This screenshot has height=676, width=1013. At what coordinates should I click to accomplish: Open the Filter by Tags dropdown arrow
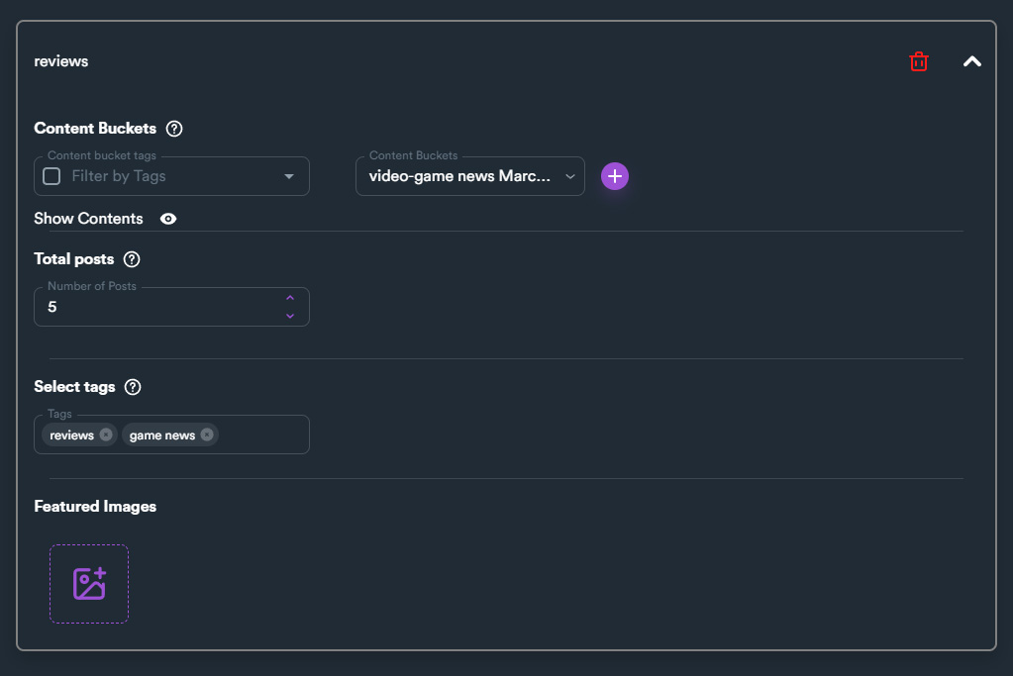coord(289,176)
